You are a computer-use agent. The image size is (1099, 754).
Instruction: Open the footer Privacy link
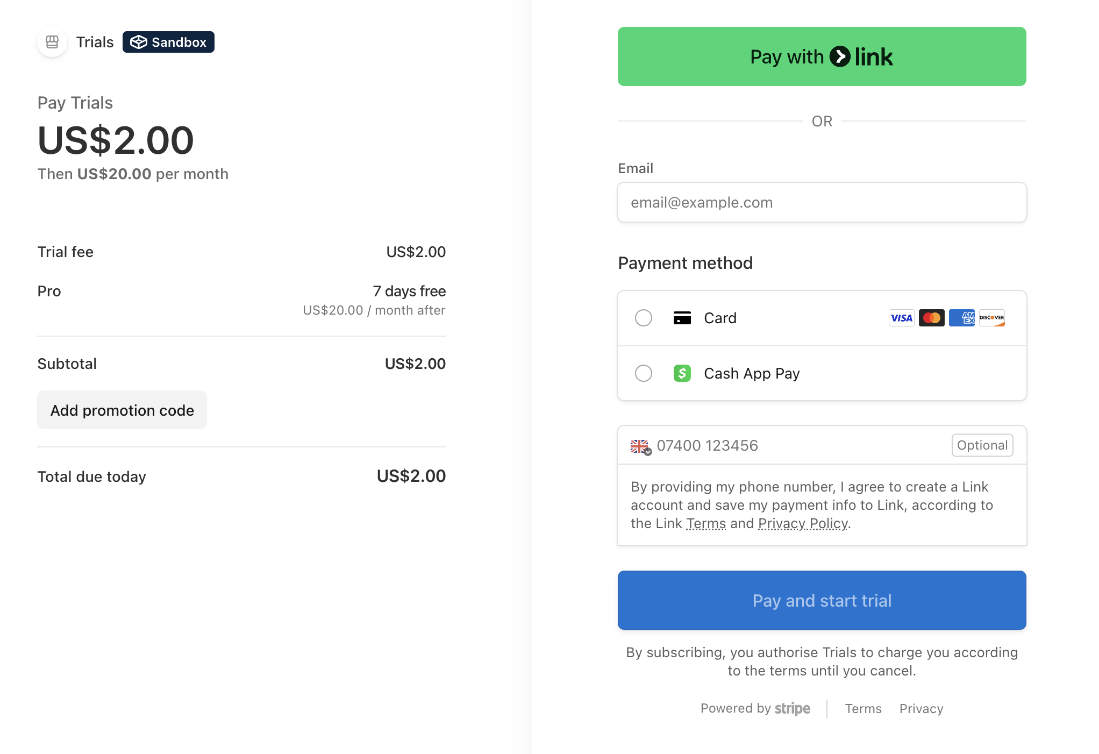click(921, 709)
